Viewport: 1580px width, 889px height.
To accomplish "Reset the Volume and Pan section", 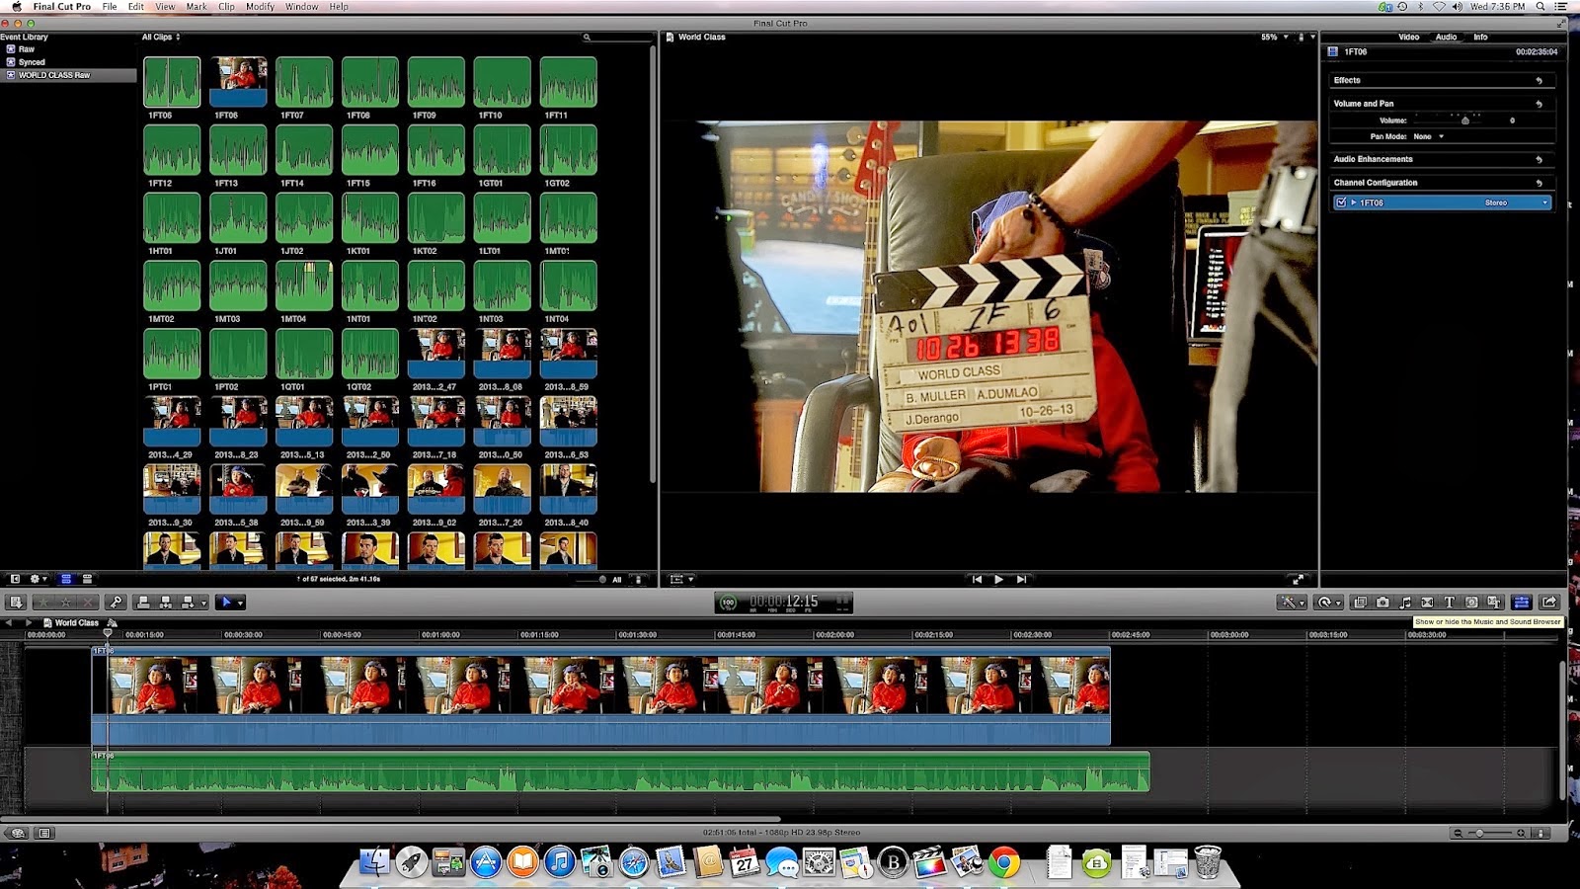I will 1539,104.
